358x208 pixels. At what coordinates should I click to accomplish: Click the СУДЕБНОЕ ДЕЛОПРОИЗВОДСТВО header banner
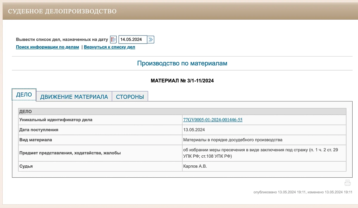tap(63, 11)
